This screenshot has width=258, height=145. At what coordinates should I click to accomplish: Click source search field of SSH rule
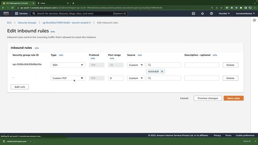tap(164, 65)
